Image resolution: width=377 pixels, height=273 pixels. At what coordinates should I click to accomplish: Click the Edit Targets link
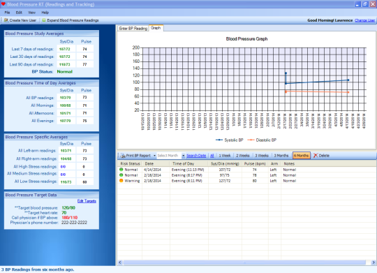click(87, 201)
